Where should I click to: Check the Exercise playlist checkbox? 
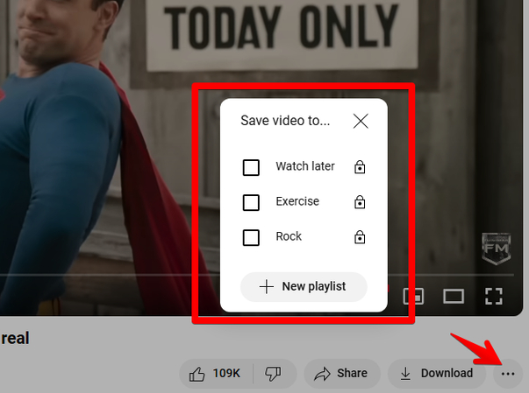coord(251,202)
